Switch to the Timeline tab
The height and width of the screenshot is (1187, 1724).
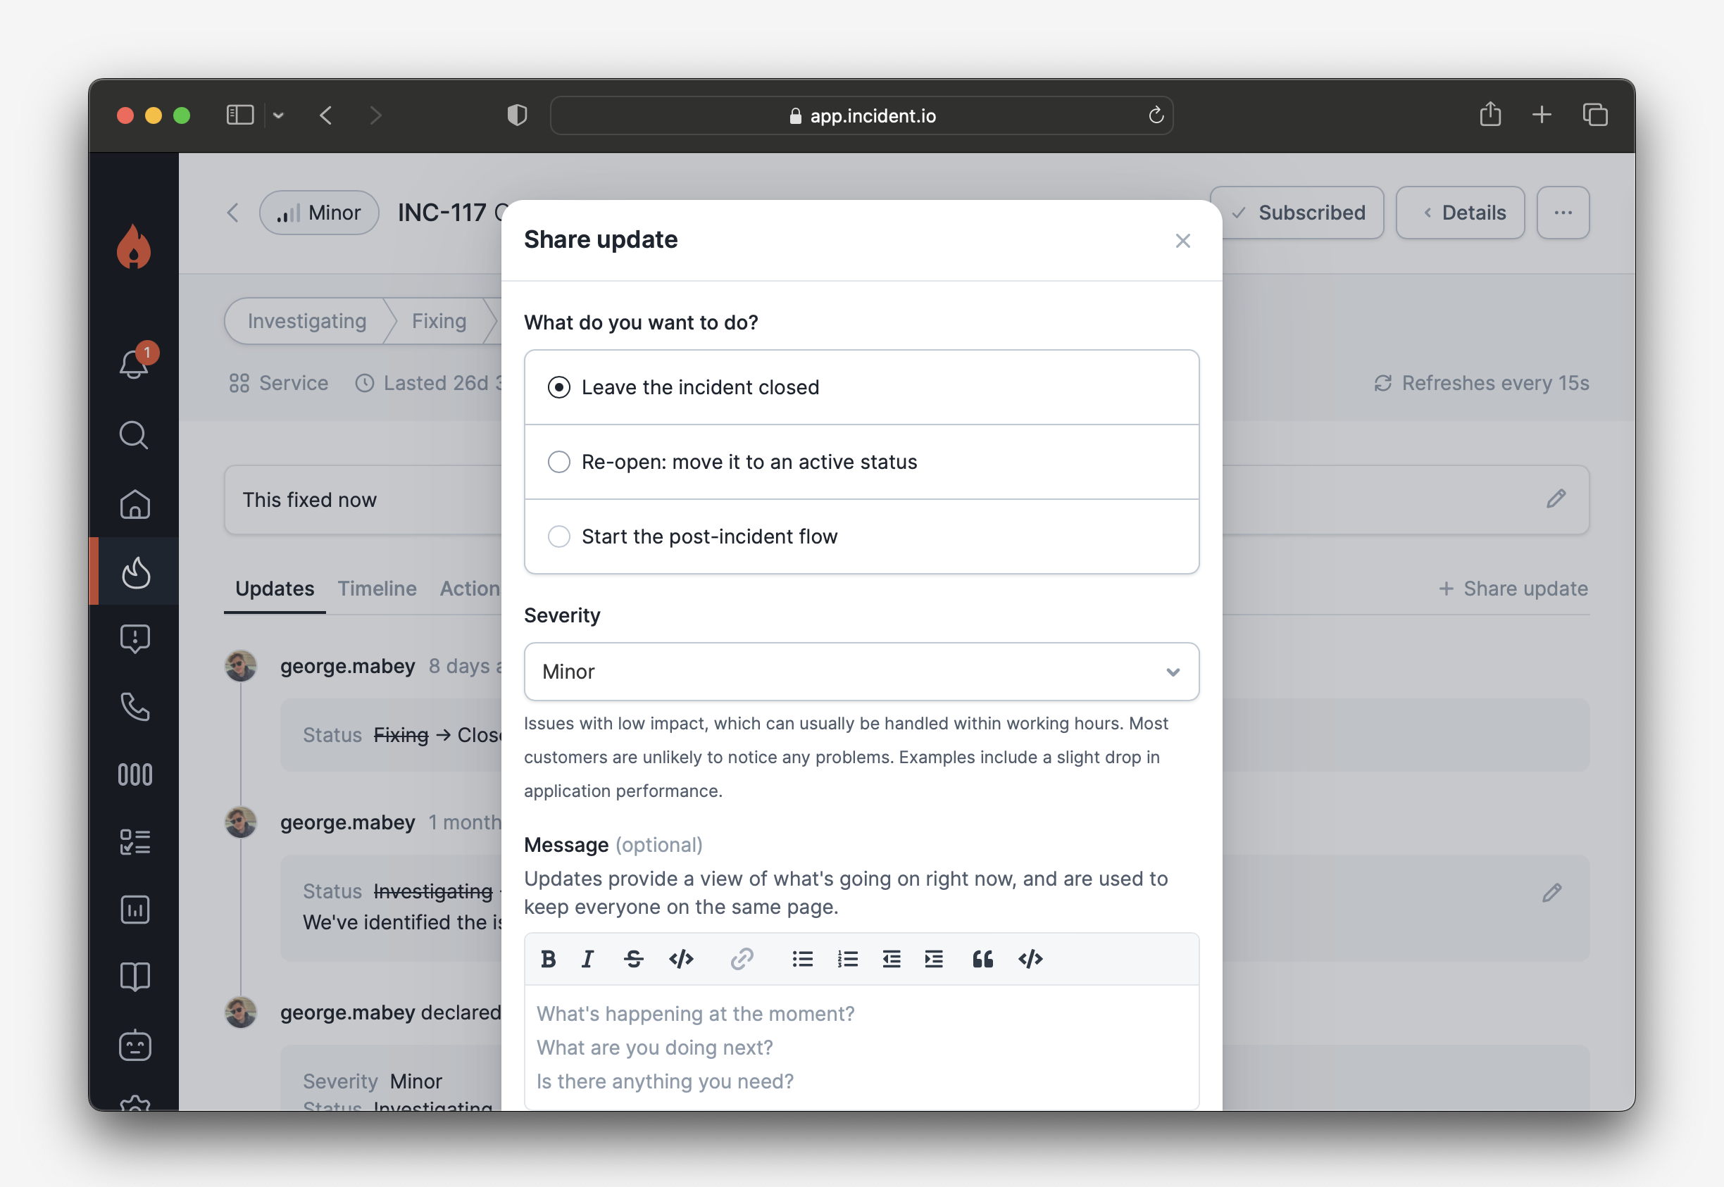click(377, 589)
